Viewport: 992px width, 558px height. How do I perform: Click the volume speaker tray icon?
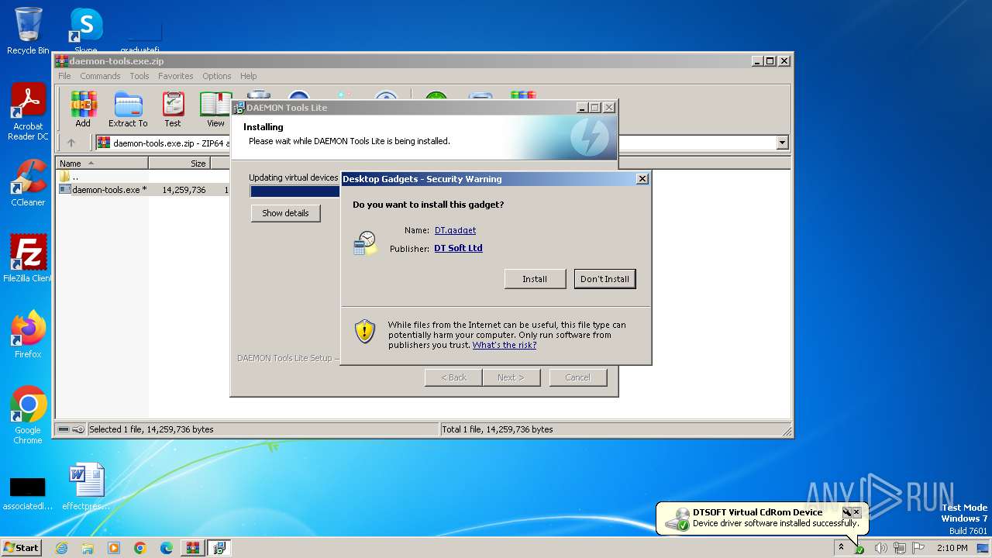coord(880,548)
